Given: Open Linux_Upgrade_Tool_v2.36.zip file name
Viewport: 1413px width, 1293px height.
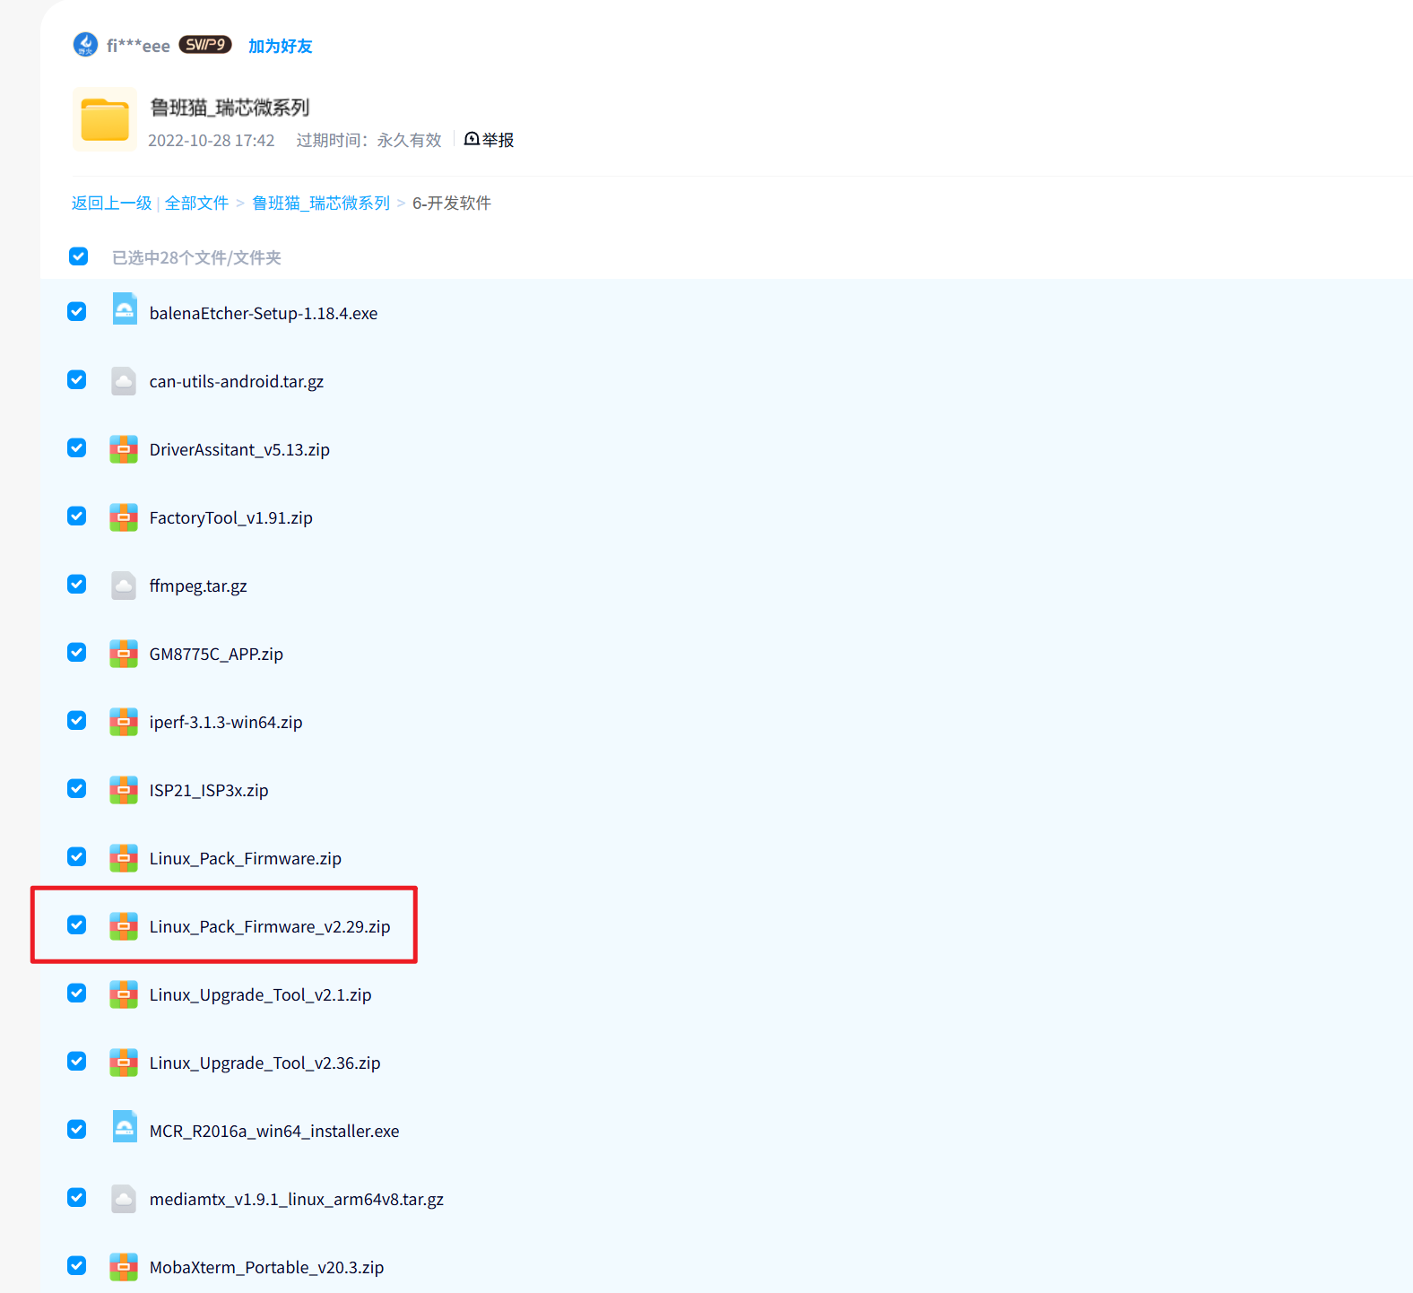Looking at the screenshot, I should pyautogui.click(x=265, y=1063).
